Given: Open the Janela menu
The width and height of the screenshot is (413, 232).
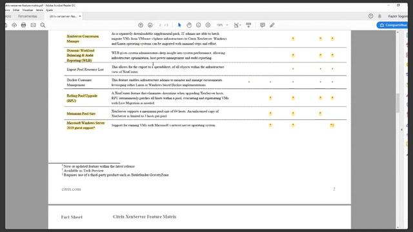Looking at the screenshot, I should (39, 10).
